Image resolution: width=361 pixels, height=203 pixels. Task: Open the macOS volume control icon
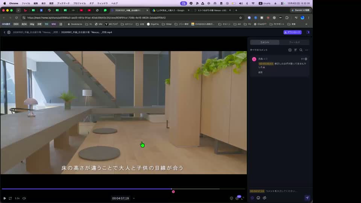(241, 3)
